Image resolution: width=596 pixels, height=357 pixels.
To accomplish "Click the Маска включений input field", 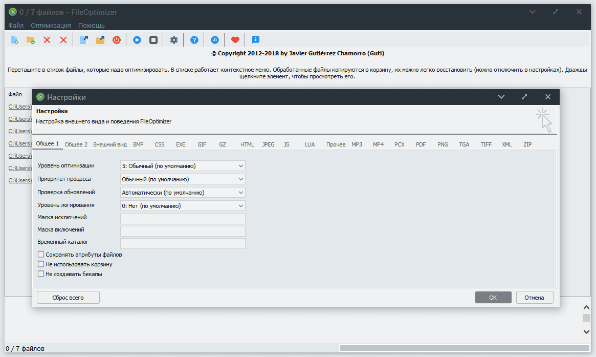I will pos(183,231).
